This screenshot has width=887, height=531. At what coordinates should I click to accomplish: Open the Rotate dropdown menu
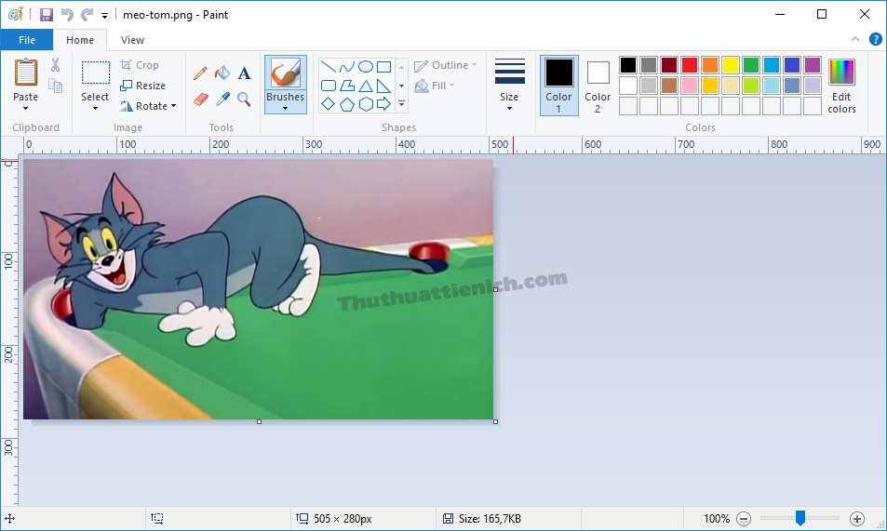click(149, 106)
